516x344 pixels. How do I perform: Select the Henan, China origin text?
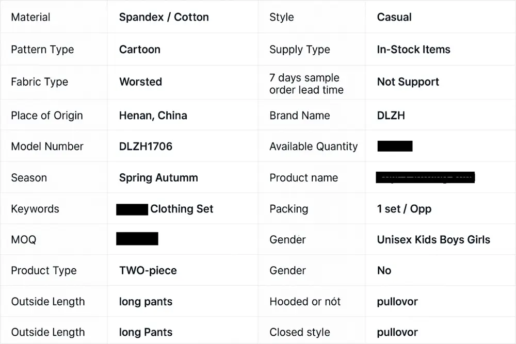tap(153, 116)
